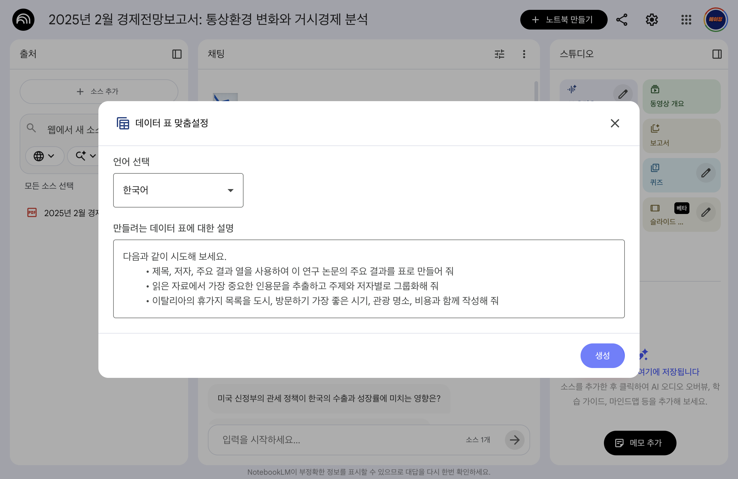Viewport: 738px width, 479px height.
Task: Open chat response settings sliders icon
Action: (x=500, y=54)
